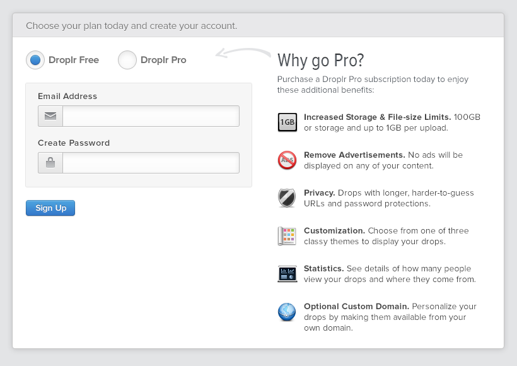Click the 'Customization.' benefit text

tap(334, 231)
